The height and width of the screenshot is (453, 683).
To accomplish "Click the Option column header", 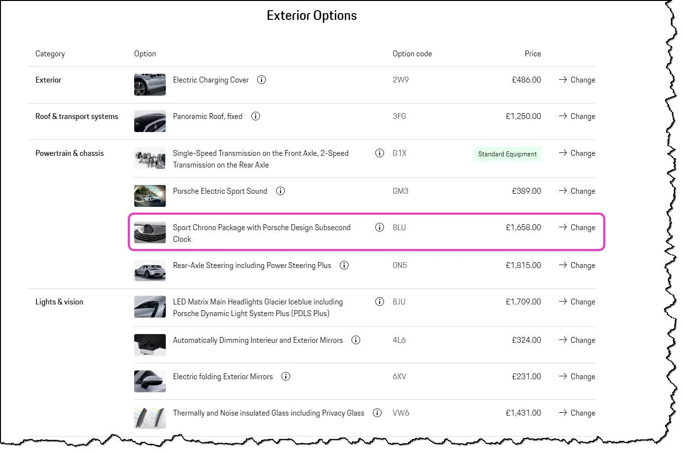I will [x=145, y=54].
